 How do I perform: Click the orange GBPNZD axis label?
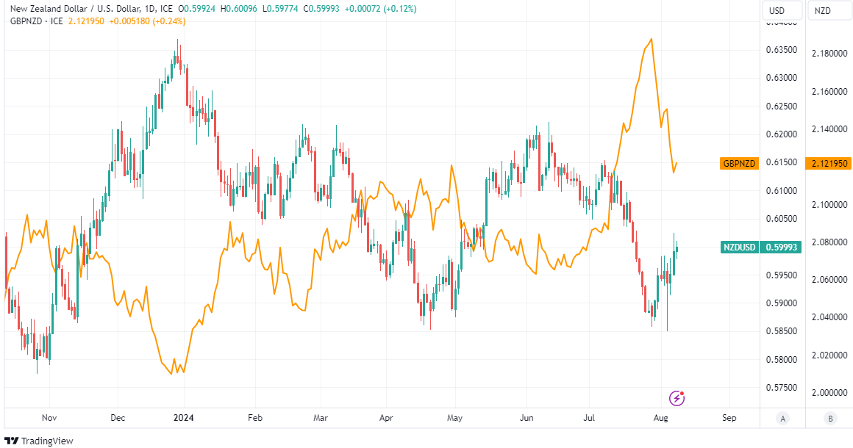pyautogui.click(x=739, y=163)
